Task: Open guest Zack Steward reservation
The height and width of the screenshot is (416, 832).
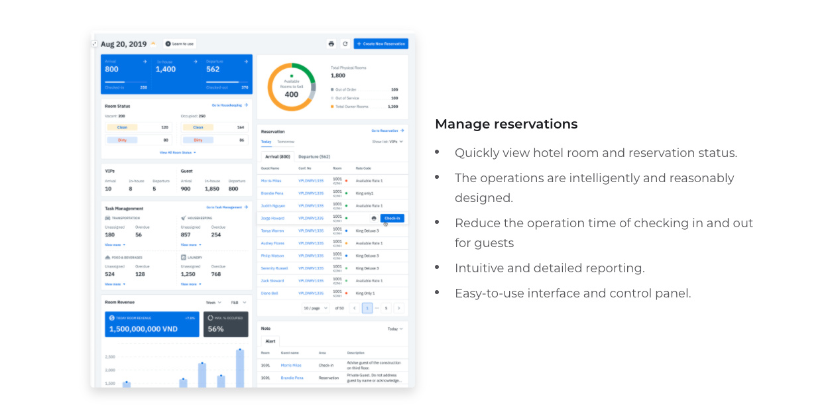Action: pos(272,281)
